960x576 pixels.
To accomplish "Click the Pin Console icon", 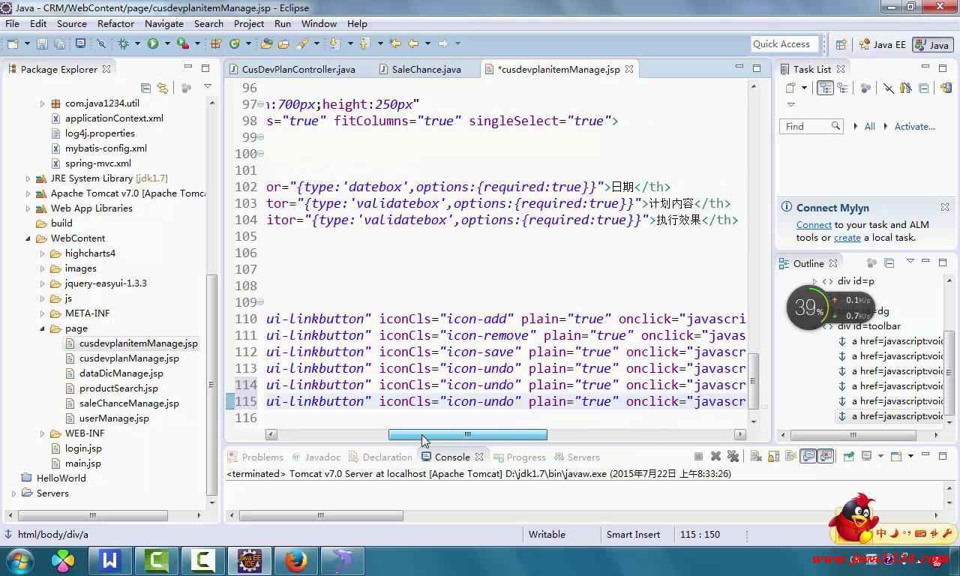I will [x=848, y=456].
